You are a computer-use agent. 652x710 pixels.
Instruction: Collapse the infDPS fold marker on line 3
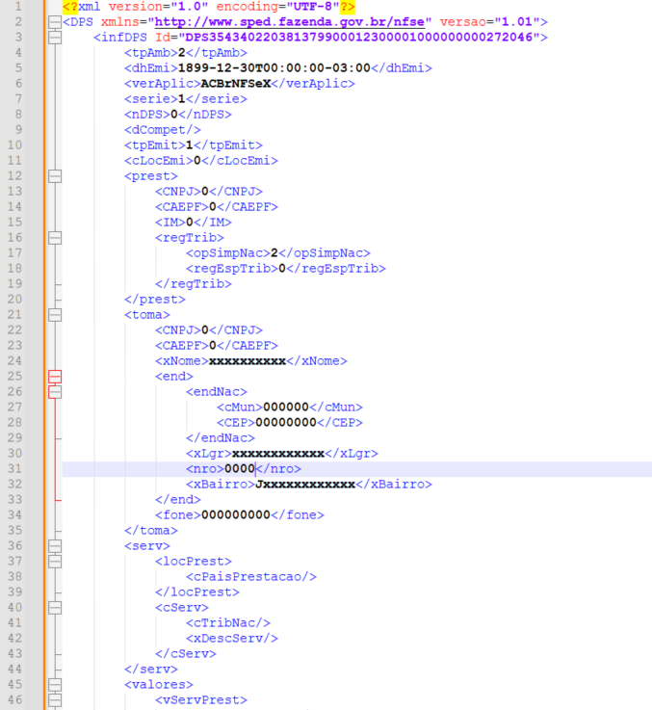[55, 38]
